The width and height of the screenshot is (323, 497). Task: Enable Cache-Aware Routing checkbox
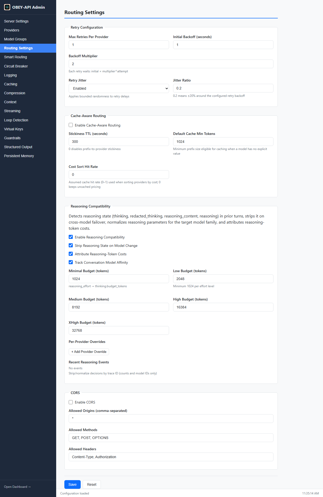click(x=71, y=125)
